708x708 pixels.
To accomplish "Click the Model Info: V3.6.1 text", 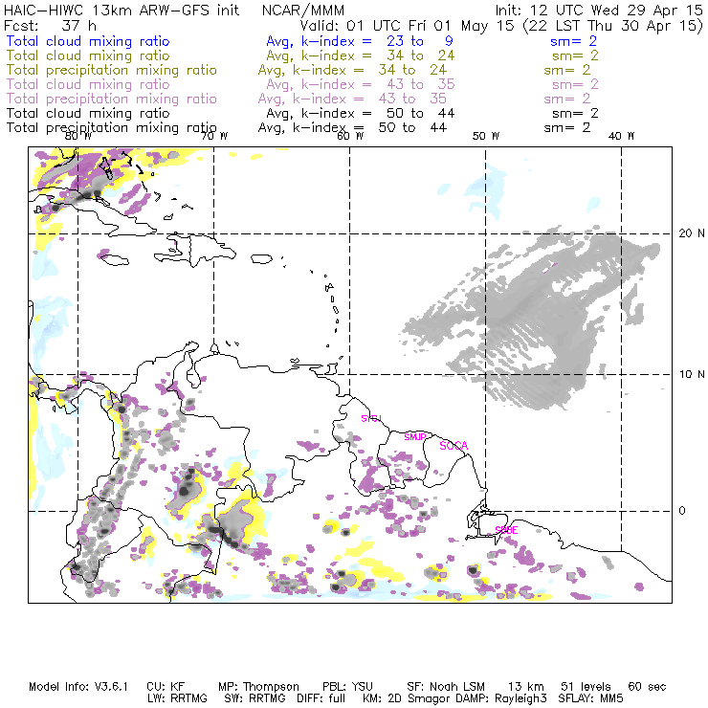I will [x=78, y=687].
